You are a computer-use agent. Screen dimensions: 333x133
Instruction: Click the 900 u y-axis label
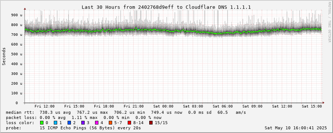17,15
